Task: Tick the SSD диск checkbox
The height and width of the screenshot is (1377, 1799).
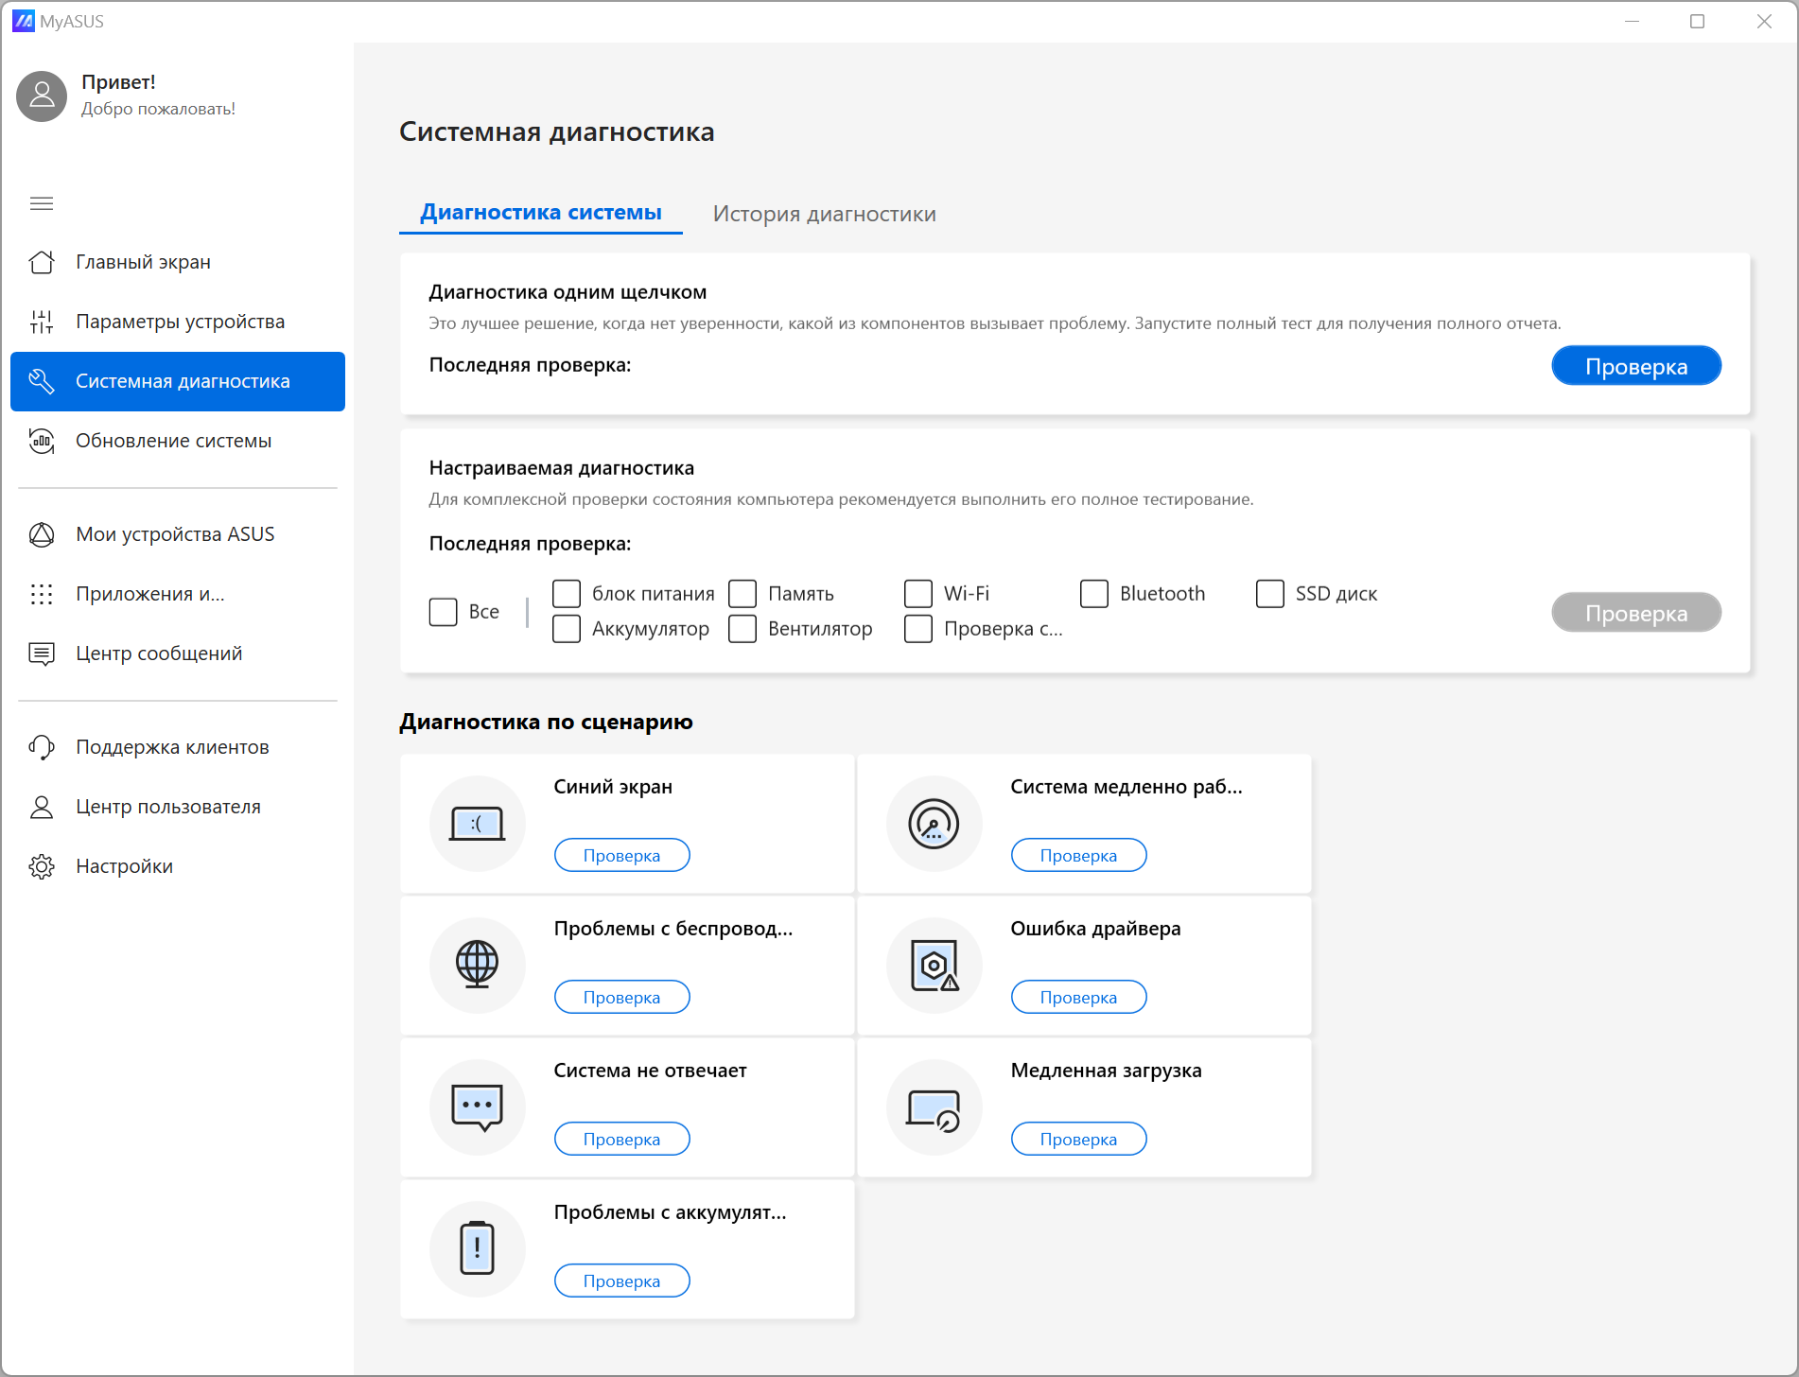Action: coord(1270,594)
